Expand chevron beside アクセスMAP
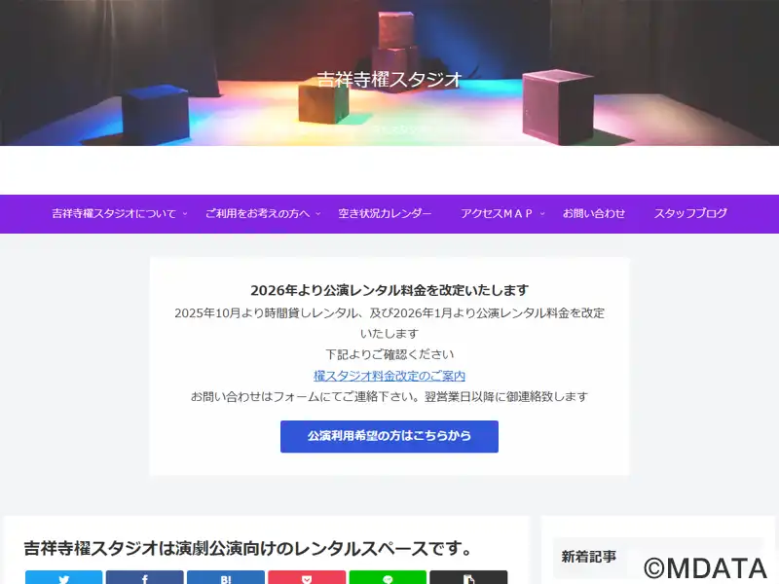The width and height of the screenshot is (779, 584). [542, 214]
